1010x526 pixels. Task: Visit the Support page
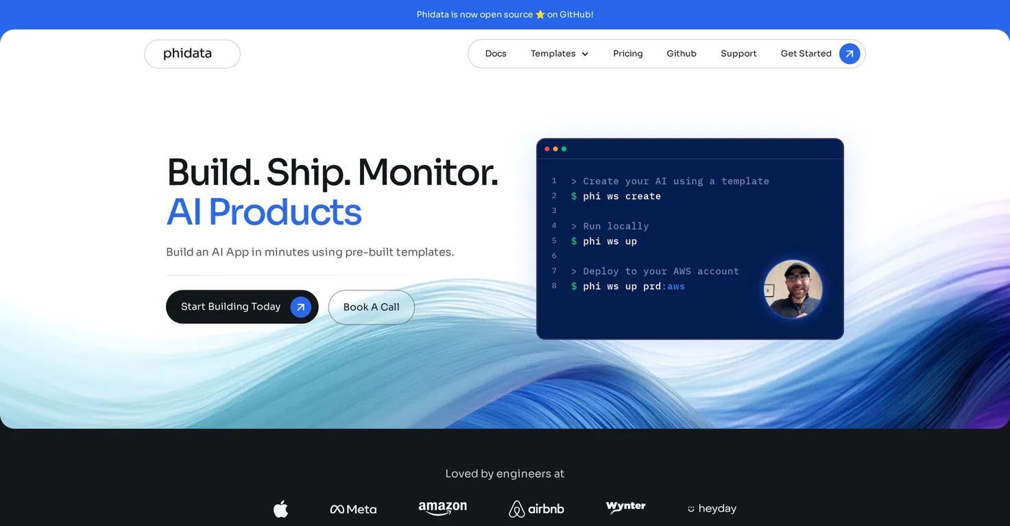738,53
